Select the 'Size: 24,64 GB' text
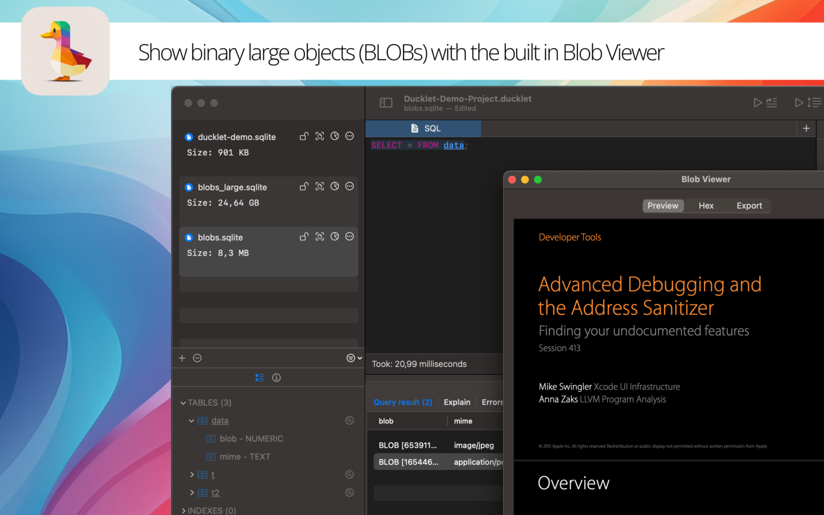This screenshot has width=824, height=515. point(223,203)
